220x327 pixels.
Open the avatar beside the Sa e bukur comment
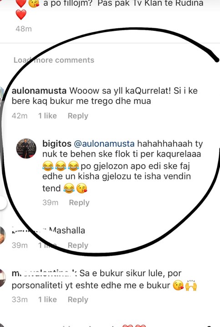coord(3,278)
